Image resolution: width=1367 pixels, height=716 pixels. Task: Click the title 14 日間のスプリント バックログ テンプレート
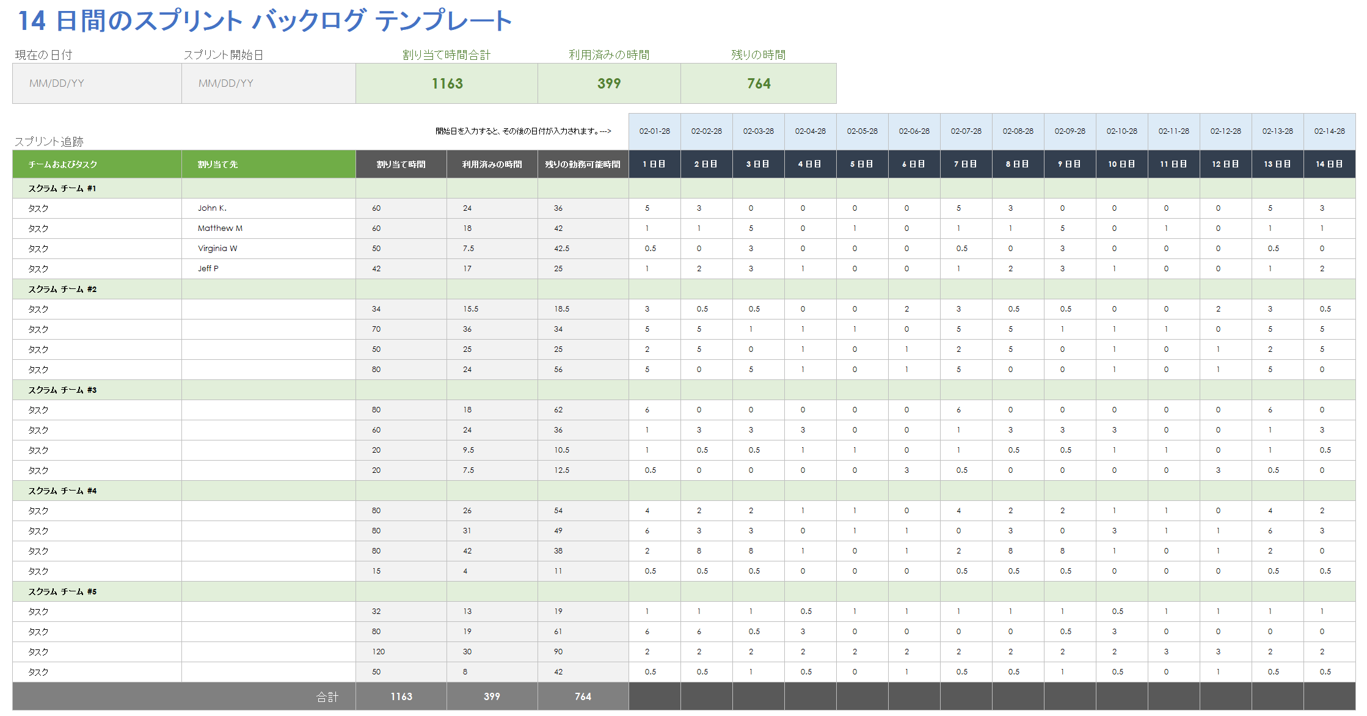coord(264,21)
